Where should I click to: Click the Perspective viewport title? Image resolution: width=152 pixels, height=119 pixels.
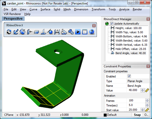[x=13, y=19]
